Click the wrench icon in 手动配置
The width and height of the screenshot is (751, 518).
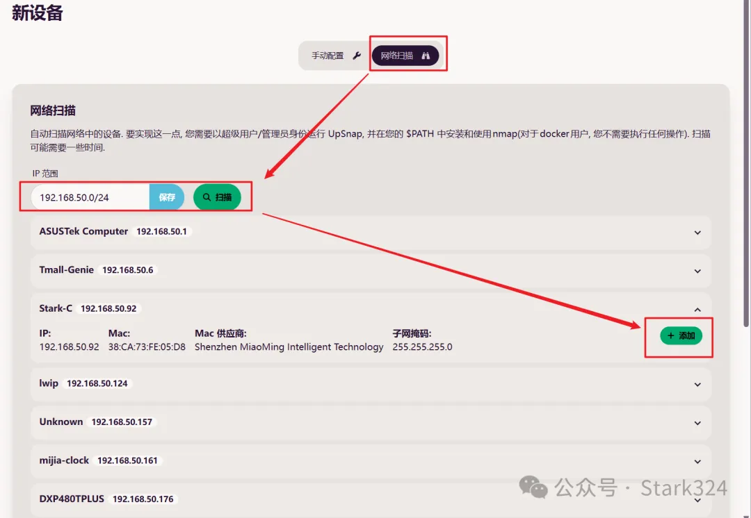tap(357, 56)
